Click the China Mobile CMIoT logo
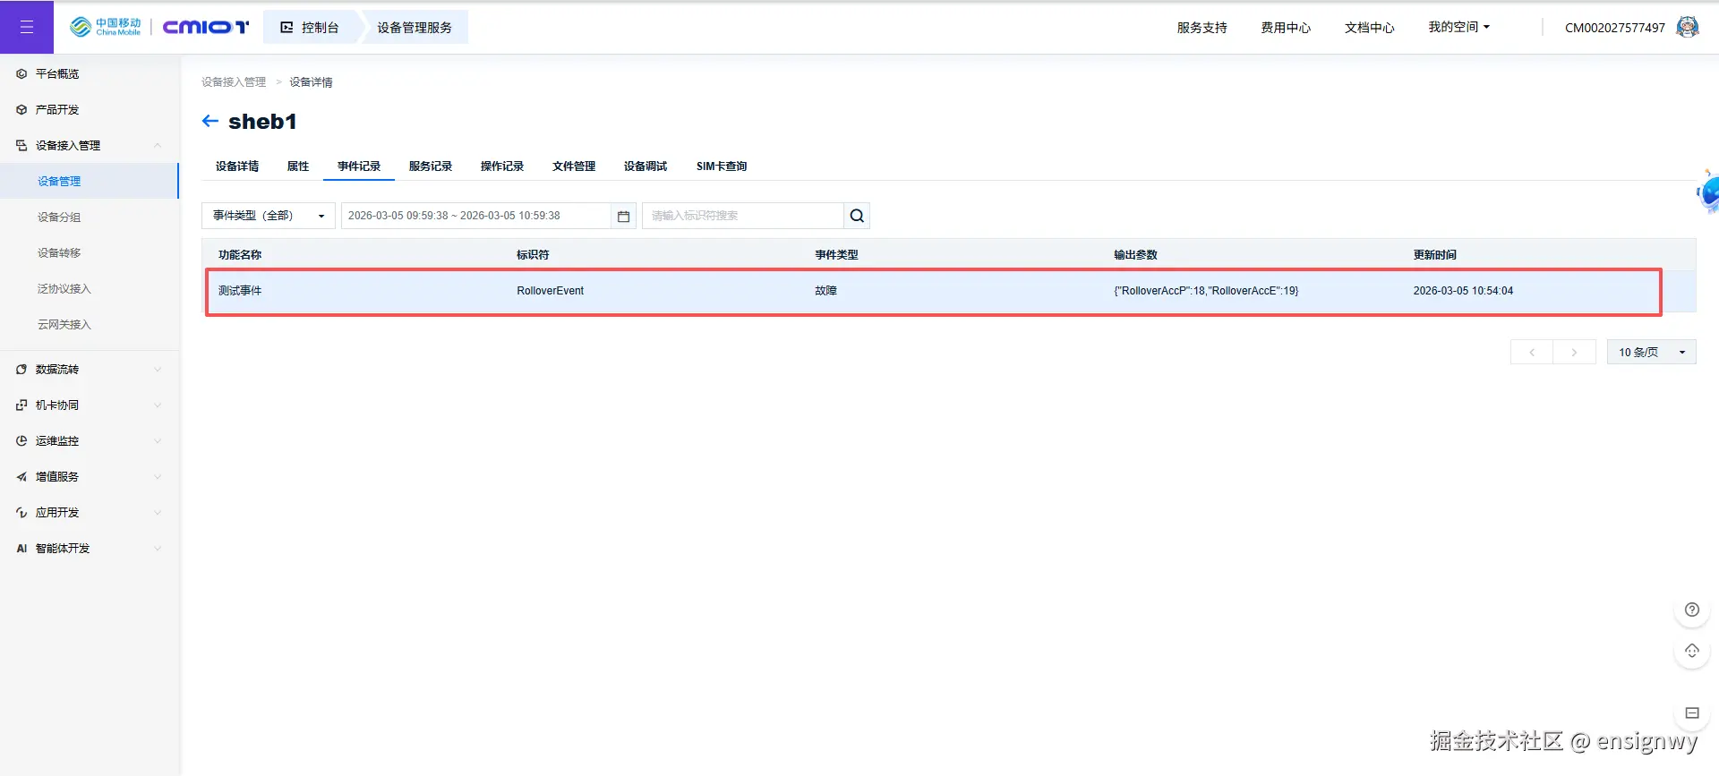This screenshot has height=776, width=1719. (x=159, y=27)
